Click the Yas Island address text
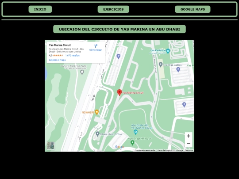The height and width of the screenshot is (179, 239). 66,50
